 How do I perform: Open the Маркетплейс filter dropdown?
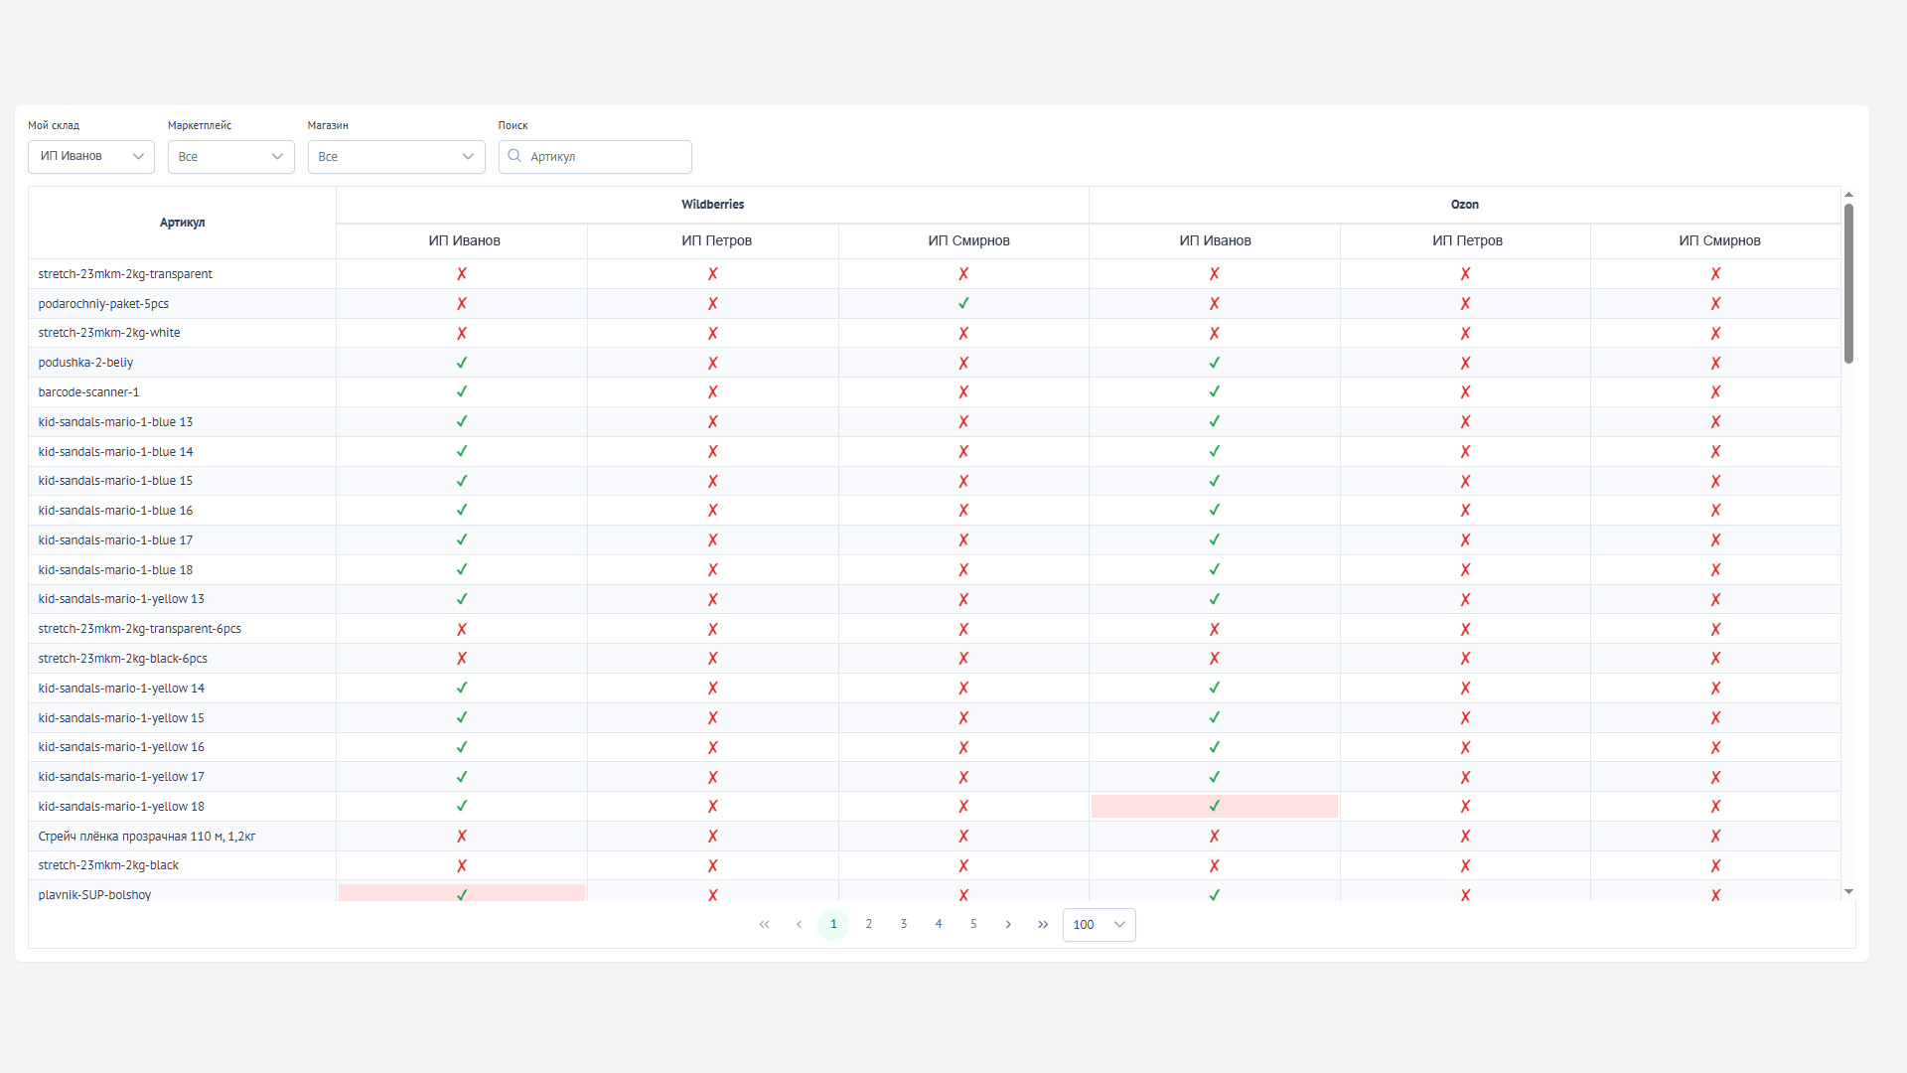pyautogui.click(x=231, y=157)
